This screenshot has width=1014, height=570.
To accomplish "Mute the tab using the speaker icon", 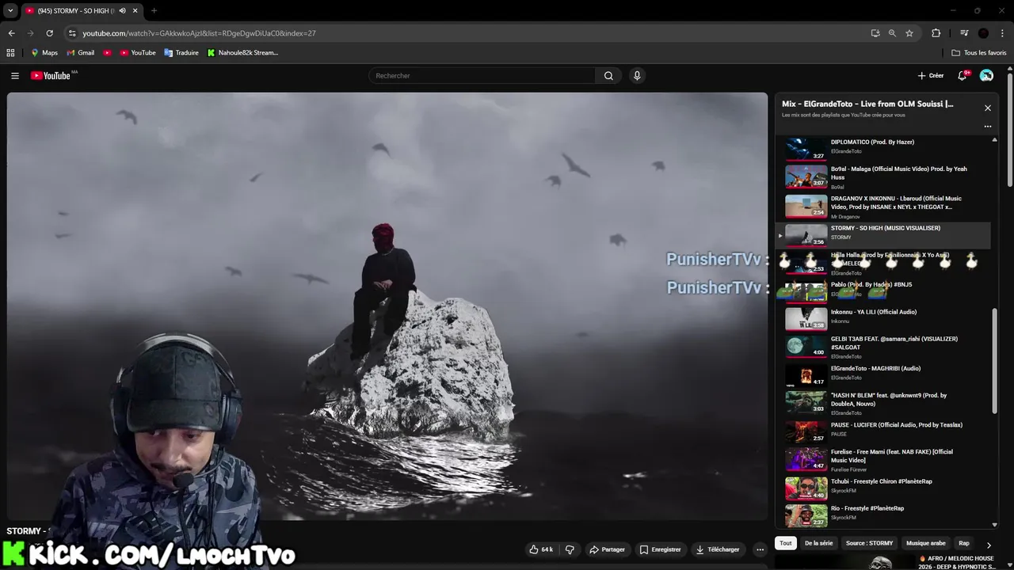I will pyautogui.click(x=122, y=10).
